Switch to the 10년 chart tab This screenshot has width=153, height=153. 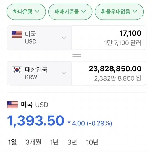click(92, 142)
